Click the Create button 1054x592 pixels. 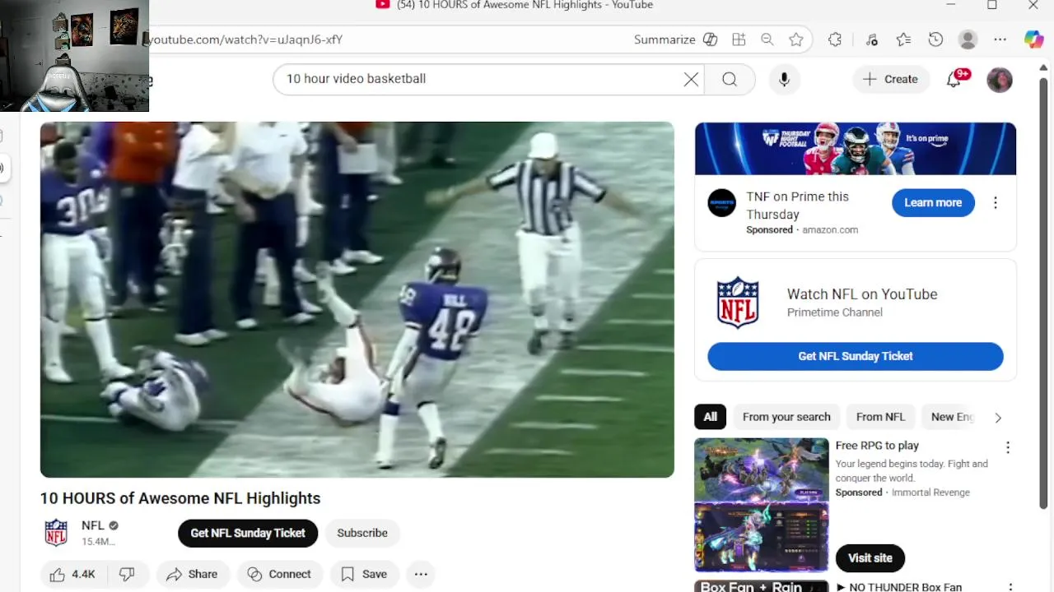pyautogui.click(x=890, y=79)
